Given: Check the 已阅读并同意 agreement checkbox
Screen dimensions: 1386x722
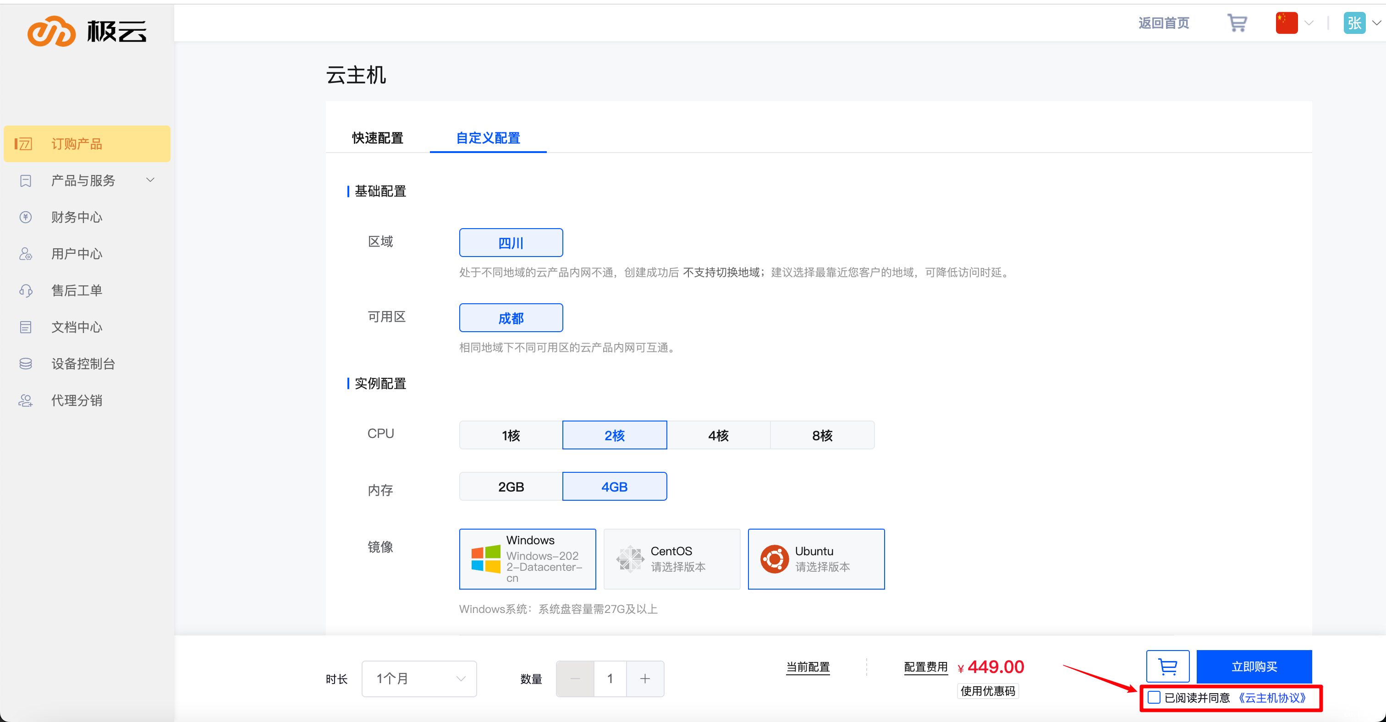Looking at the screenshot, I should (x=1153, y=698).
